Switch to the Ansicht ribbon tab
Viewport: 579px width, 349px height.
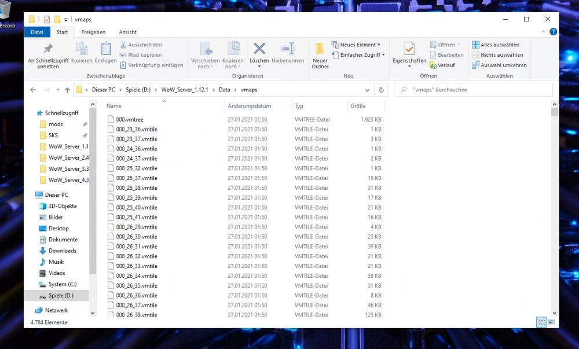pos(128,32)
